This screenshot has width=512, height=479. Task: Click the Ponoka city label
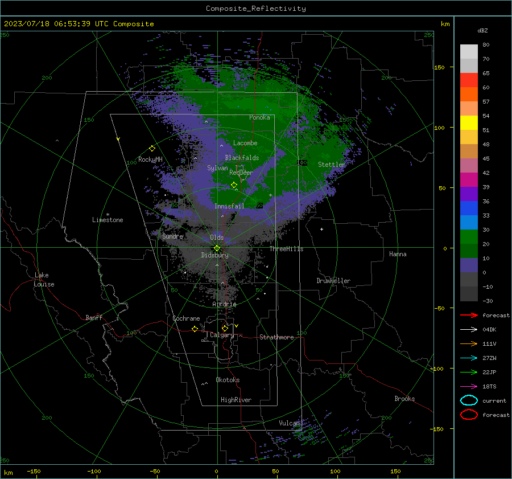coord(259,117)
